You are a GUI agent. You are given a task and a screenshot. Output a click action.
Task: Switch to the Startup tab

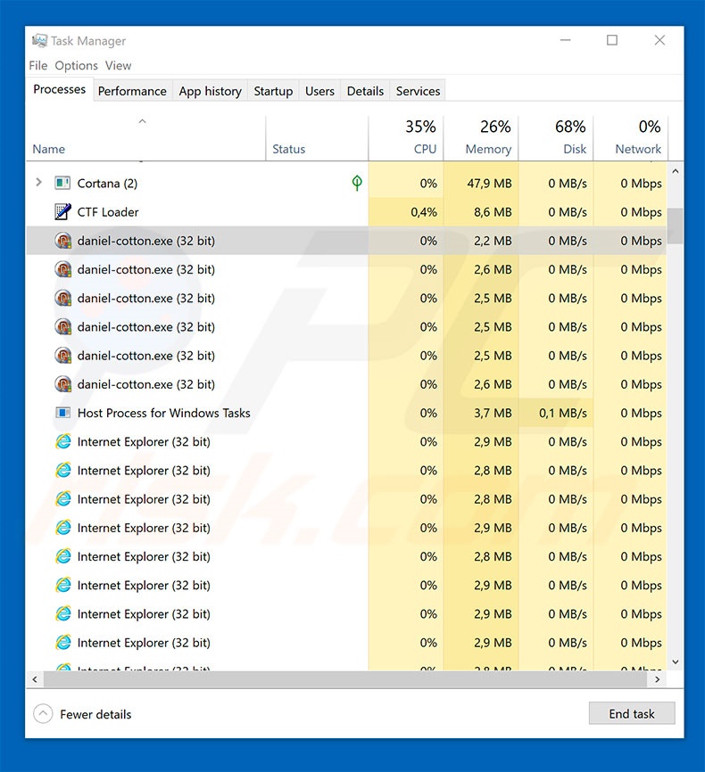(273, 91)
